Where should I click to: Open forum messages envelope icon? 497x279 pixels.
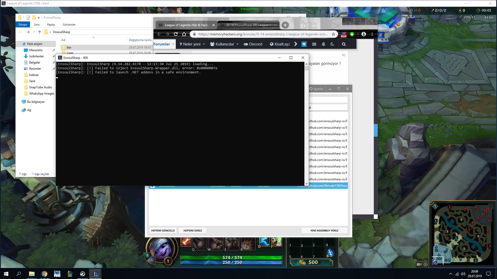point(314,44)
